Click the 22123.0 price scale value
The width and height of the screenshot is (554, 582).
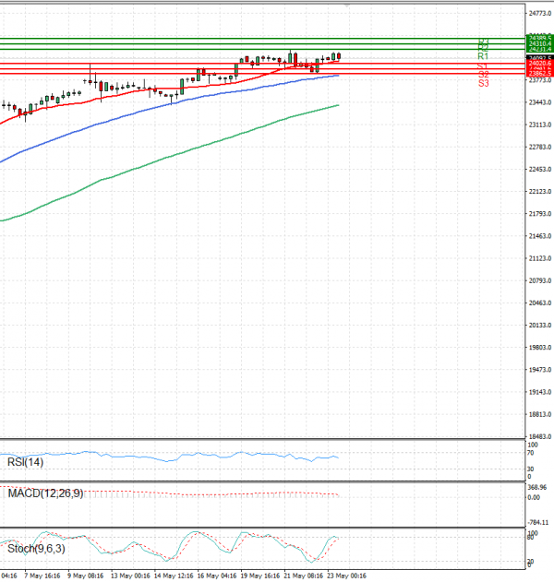click(x=540, y=192)
